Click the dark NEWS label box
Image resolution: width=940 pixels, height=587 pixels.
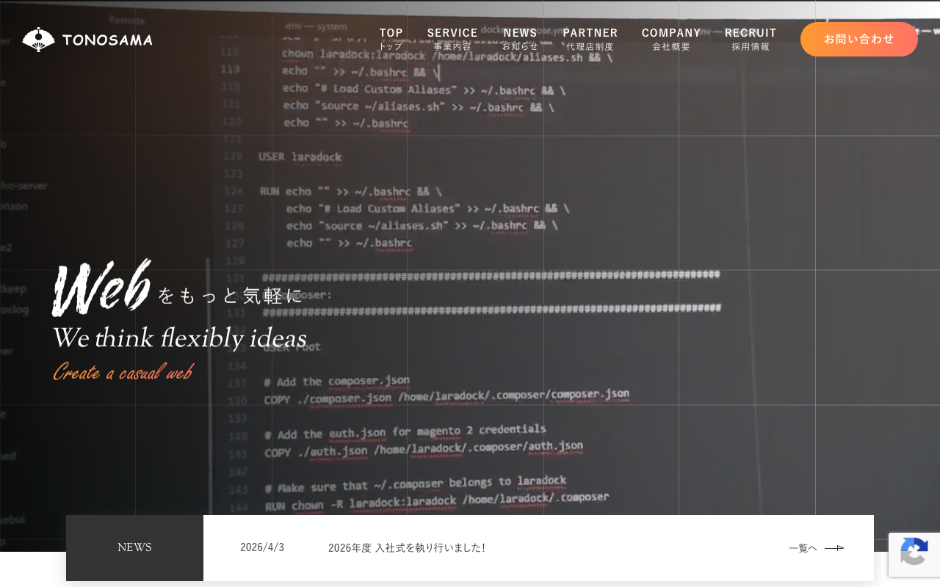(134, 547)
